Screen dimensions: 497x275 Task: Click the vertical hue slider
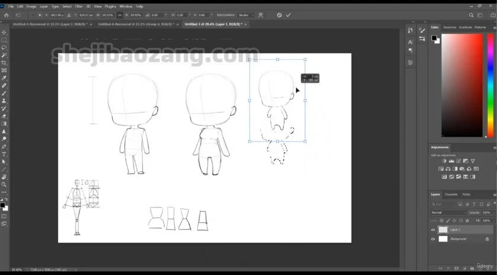click(x=490, y=83)
